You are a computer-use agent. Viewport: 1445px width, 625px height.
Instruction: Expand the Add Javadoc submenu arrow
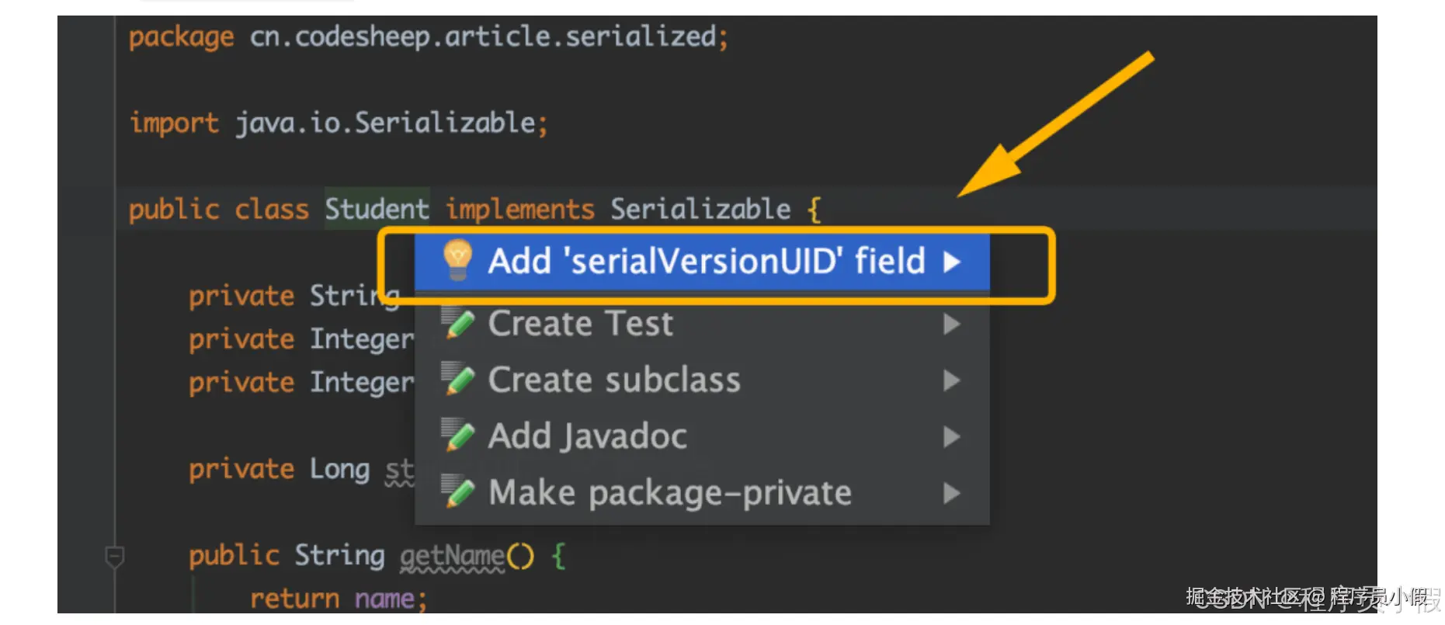point(952,437)
